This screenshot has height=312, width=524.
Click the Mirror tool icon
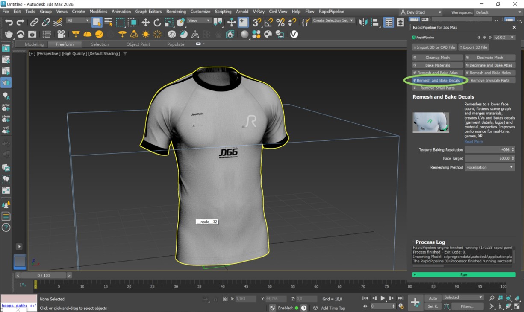click(363, 23)
